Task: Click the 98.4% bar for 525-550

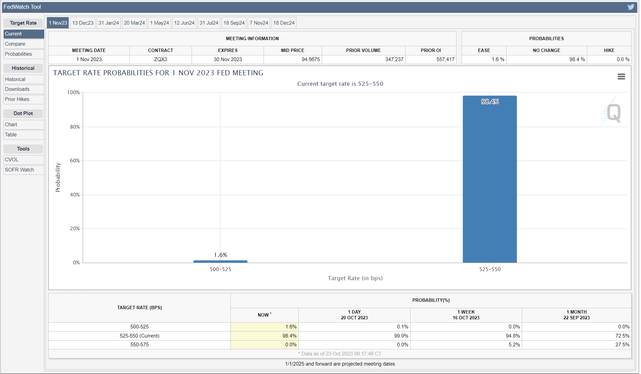Action: click(x=490, y=179)
